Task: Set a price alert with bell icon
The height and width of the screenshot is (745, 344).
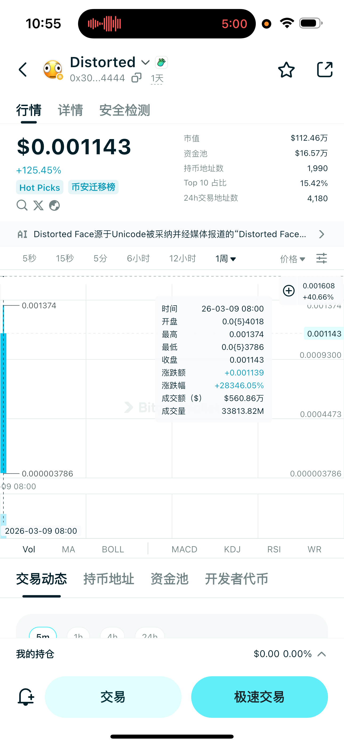Action: pyautogui.click(x=26, y=697)
